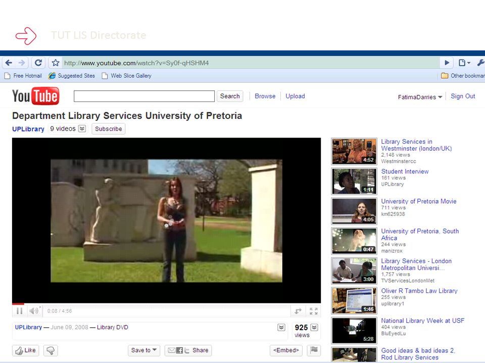This screenshot has width=485, height=363.
Task: Click the video player frame
Action: 166,220
